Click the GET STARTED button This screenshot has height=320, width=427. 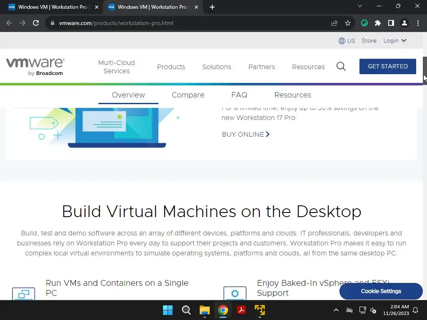(387, 66)
